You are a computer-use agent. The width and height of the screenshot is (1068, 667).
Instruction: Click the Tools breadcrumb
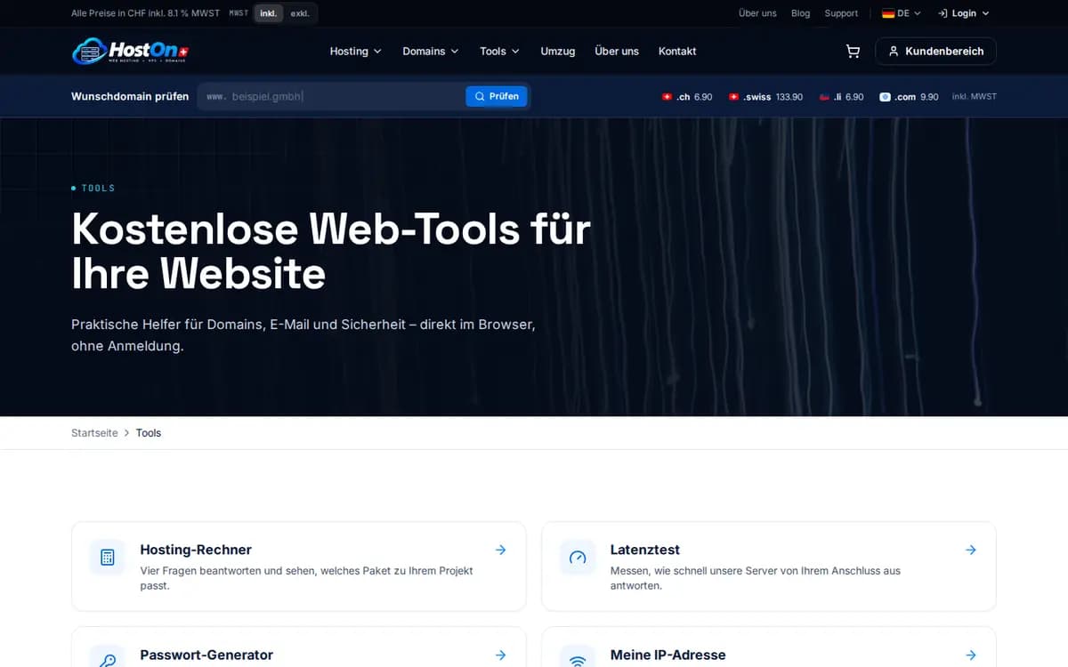tap(149, 433)
